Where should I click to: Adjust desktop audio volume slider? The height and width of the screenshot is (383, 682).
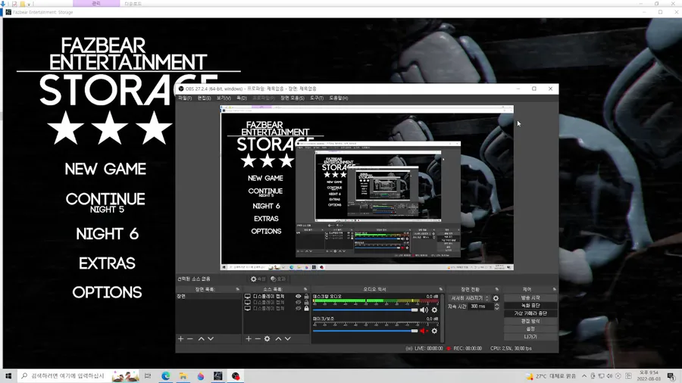[x=365, y=310]
